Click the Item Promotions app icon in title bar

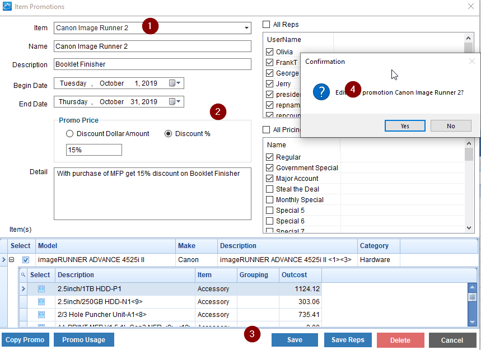[7, 6]
